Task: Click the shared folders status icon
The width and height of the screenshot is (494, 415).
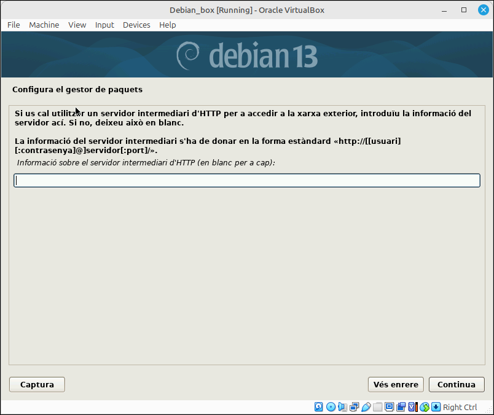Action: click(x=377, y=407)
